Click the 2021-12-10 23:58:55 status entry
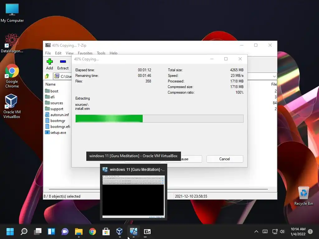The image size is (319, 239). pos(191,196)
